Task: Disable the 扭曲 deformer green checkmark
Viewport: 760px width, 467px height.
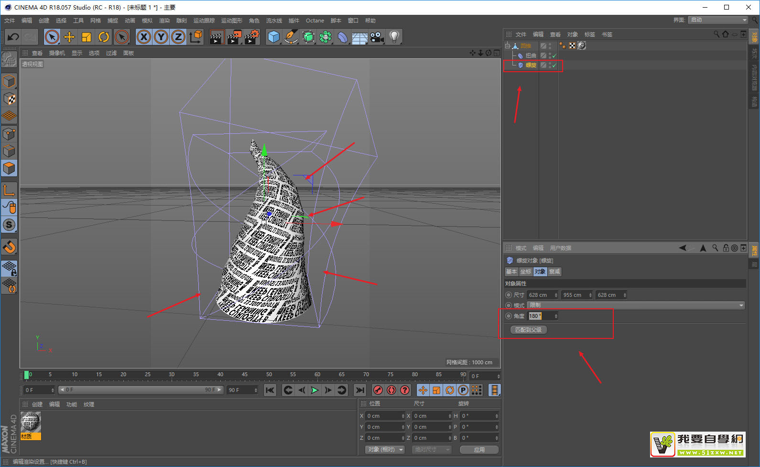Action: pos(554,56)
